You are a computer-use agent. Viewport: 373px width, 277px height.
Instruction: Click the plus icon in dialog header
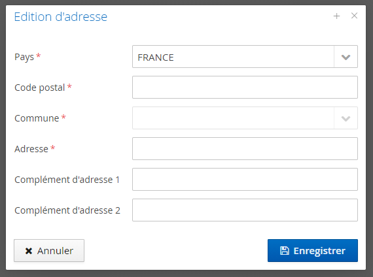point(336,16)
